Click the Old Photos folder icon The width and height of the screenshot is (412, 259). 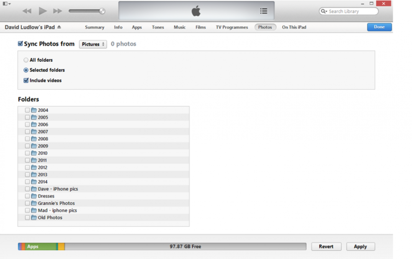click(34, 218)
